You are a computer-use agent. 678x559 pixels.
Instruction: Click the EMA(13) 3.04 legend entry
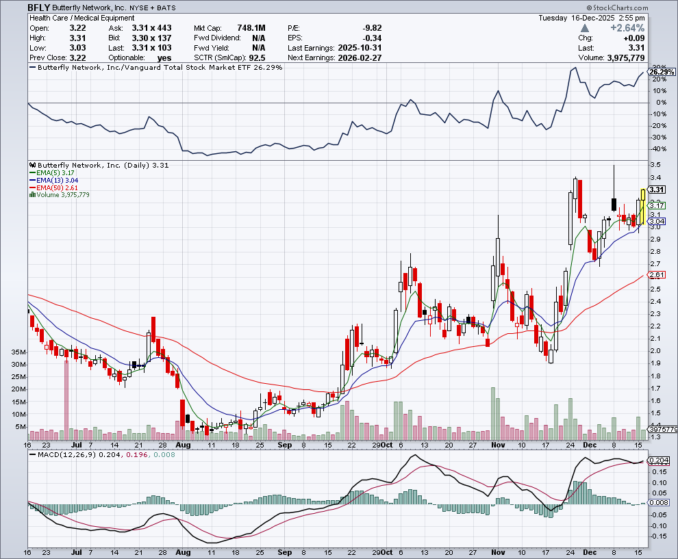pos(53,180)
